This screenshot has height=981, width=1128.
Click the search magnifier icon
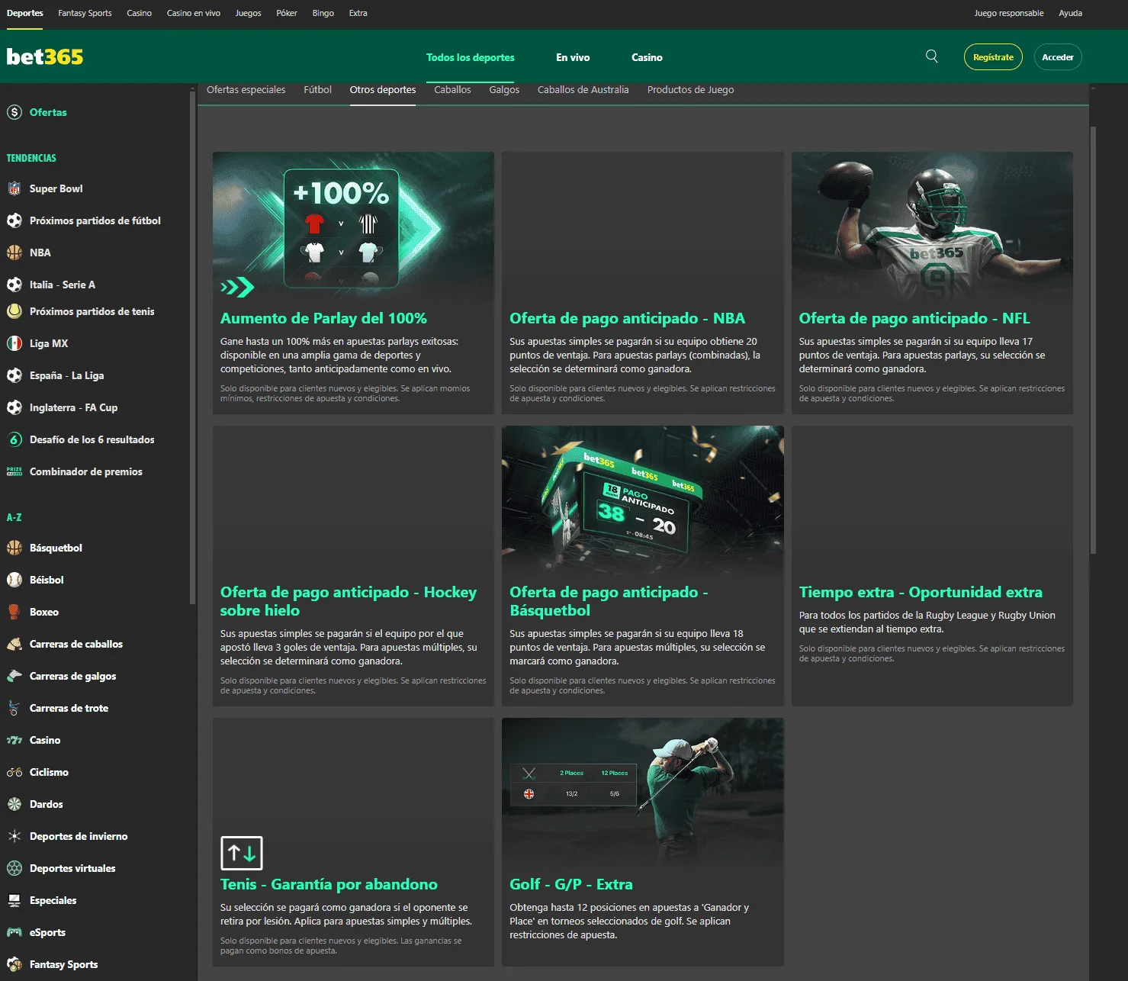(931, 56)
